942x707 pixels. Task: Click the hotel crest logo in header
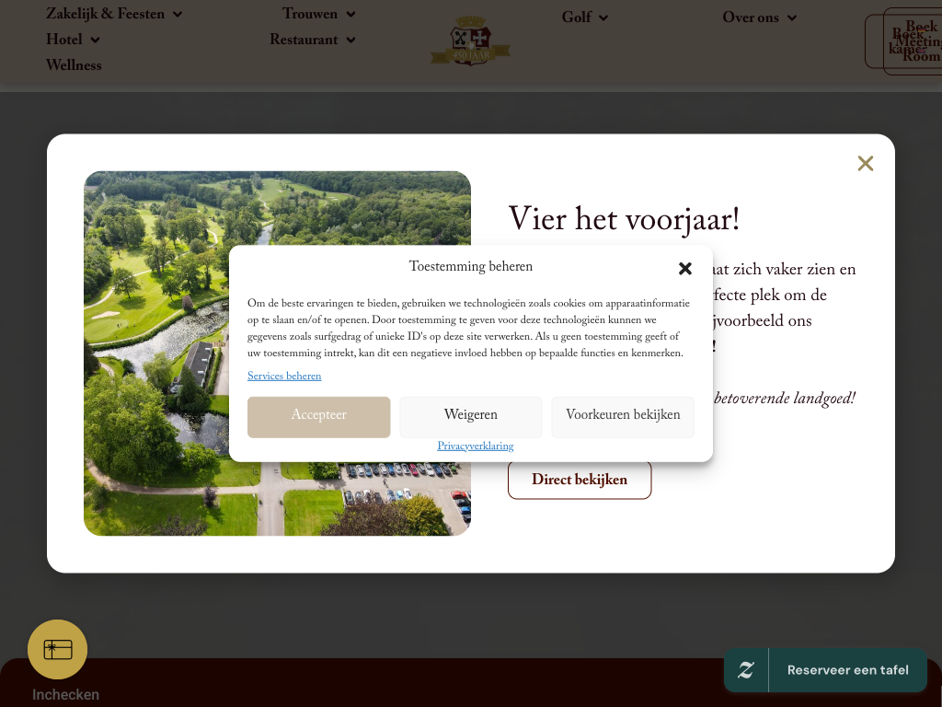click(470, 41)
